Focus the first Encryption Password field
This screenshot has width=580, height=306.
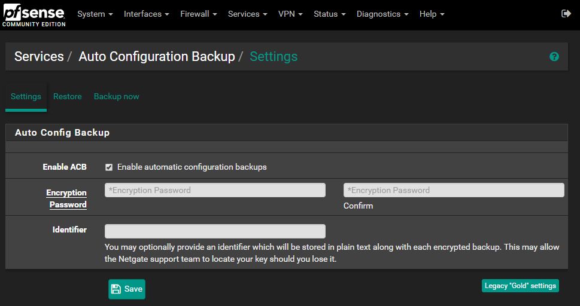click(215, 190)
